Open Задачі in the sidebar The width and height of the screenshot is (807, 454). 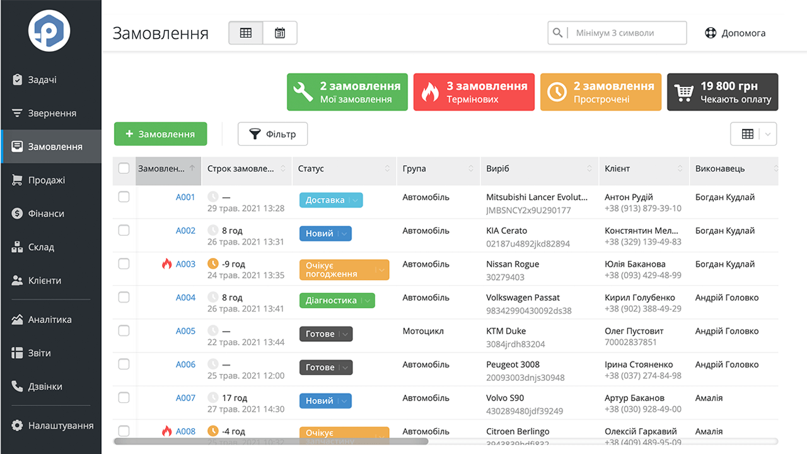tap(50, 80)
